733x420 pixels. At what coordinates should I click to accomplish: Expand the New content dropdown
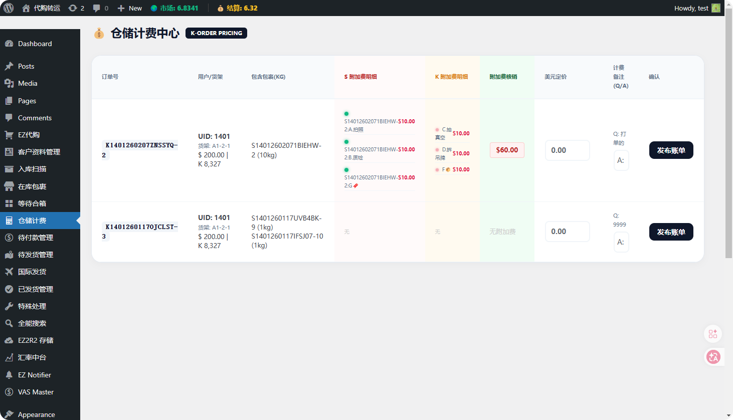coord(130,8)
